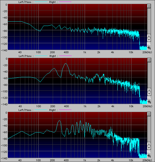This screenshot has height=162, width=155.
Task: Click the 400 Hz peak in middle spectrum
Action: pyautogui.click(x=66, y=64)
